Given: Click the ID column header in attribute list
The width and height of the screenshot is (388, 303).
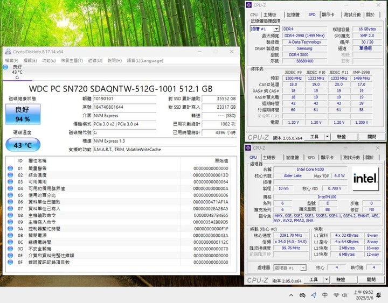Looking at the screenshot, I should (x=20, y=160).
